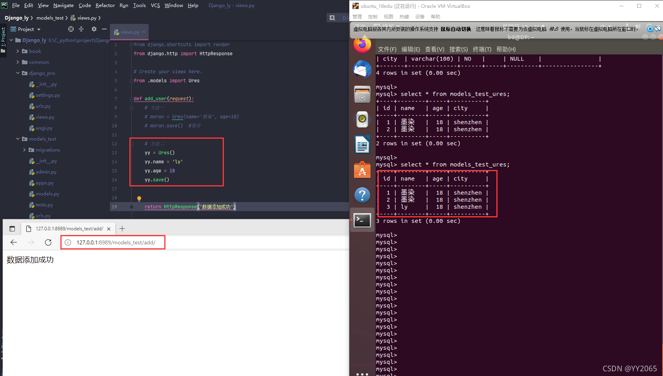The image size is (663, 376).
Task: Open a new browser tab
Action: click(122, 229)
